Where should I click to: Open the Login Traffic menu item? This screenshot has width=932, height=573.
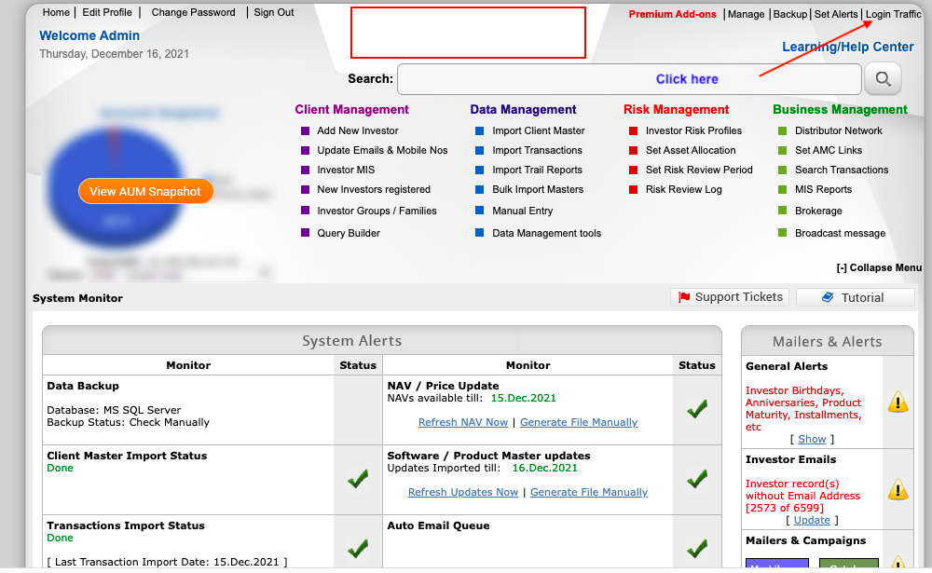point(893,14)
